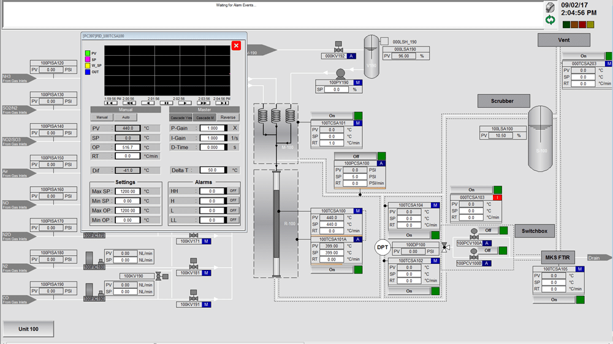The height and width of the screenshot is (344, 613).
Task: Click the OP value field in PID popup
Action: tap(128, 147)
